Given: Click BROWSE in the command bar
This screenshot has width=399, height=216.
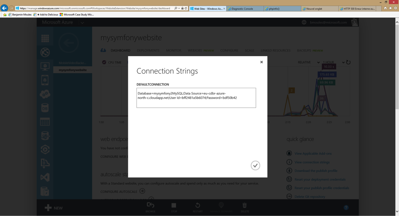Looking at the screenshot, I should pyautogui.click(x=150, y=207).
